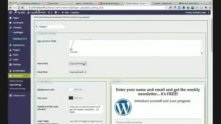Image resolution: width=221 pixels, height=124 pixels.
Task: Click the Pages sidebar icon
Action: [x=10, y=18]
